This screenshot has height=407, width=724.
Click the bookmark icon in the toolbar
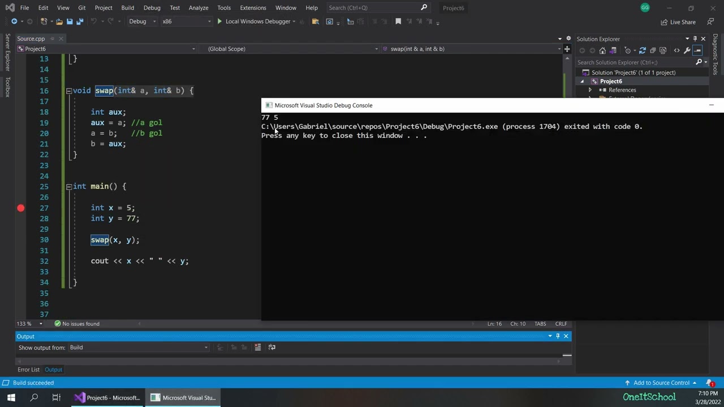[398, 21]
